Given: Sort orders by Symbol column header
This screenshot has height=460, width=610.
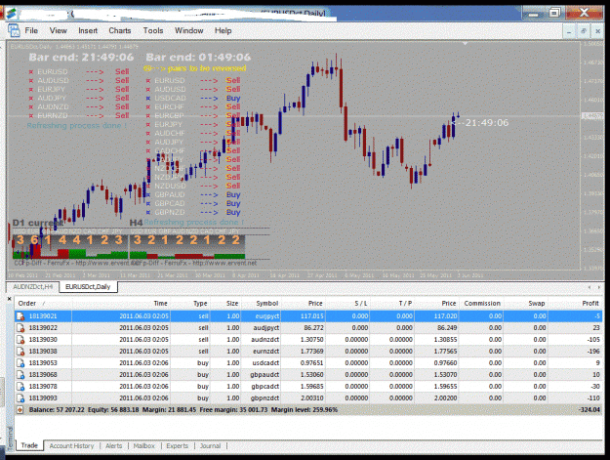Looking at the screenshot, I should click(x=261, y=303).
